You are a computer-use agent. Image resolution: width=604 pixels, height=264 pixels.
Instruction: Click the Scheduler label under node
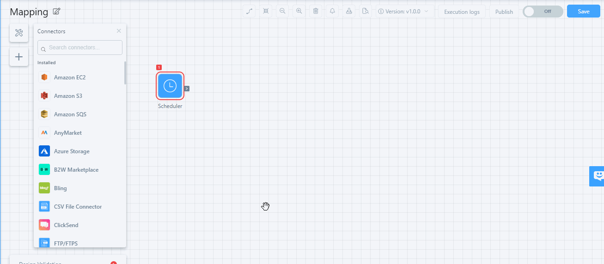170,106
